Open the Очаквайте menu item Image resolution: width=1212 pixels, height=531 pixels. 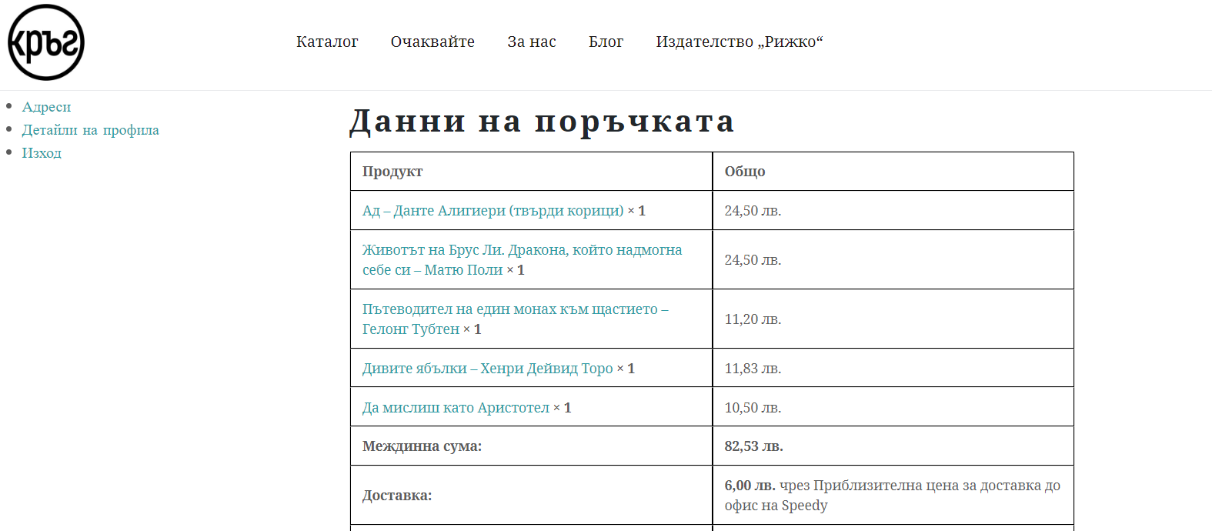432,42
